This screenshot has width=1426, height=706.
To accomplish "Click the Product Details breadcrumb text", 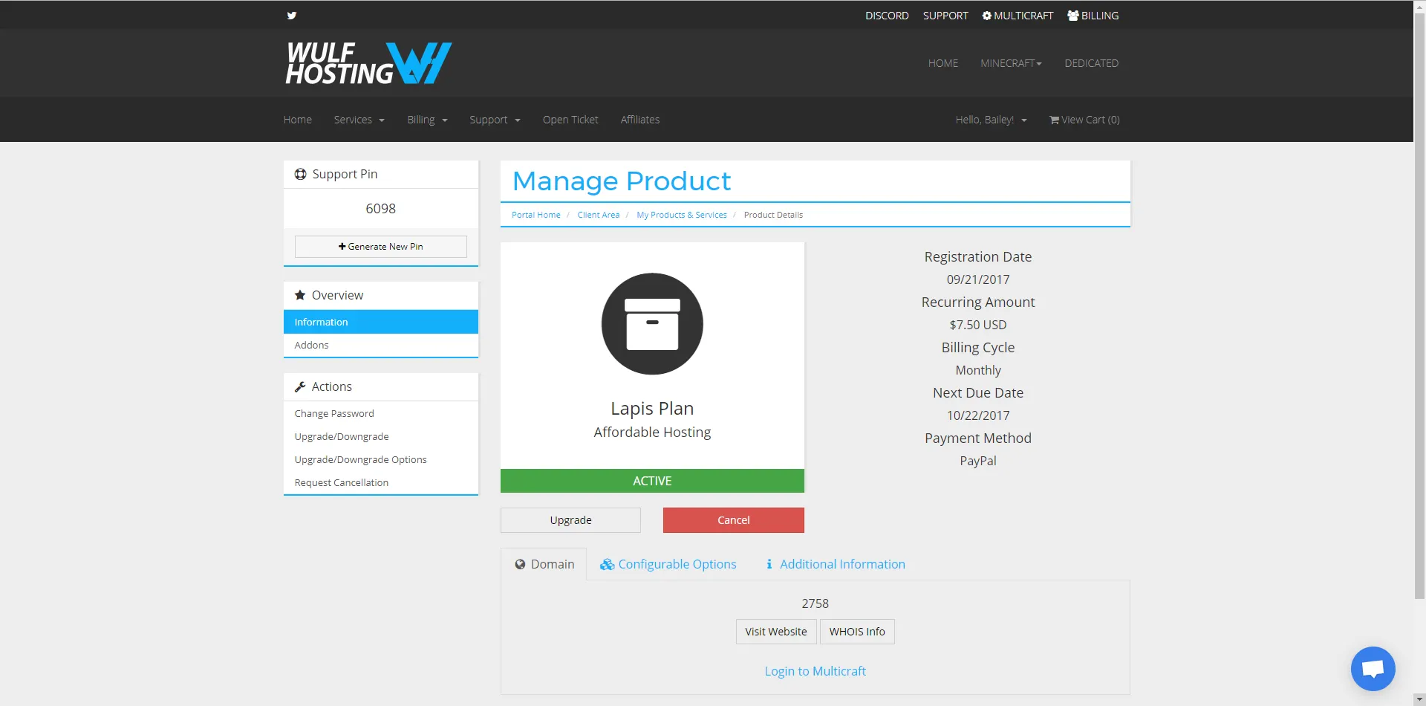I will (773, 215).
